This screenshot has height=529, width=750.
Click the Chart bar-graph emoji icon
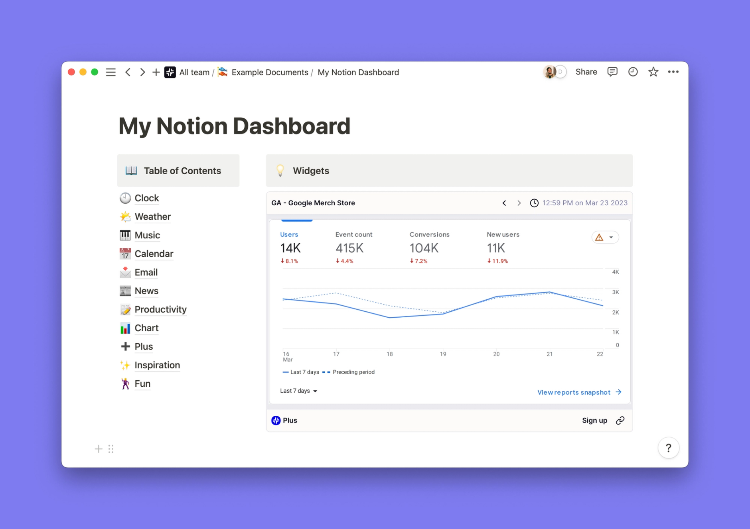click(125, 328)
